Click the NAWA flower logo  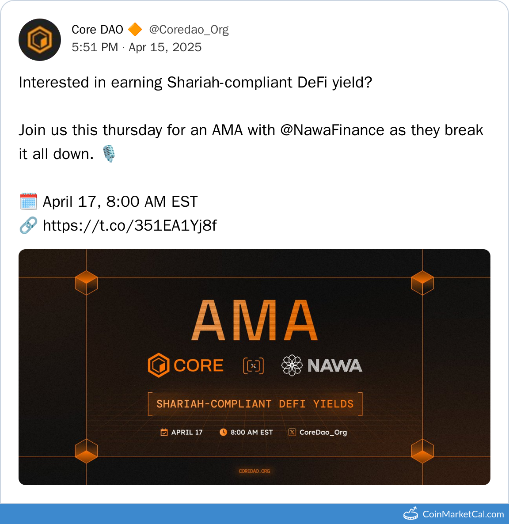(292, 365)
